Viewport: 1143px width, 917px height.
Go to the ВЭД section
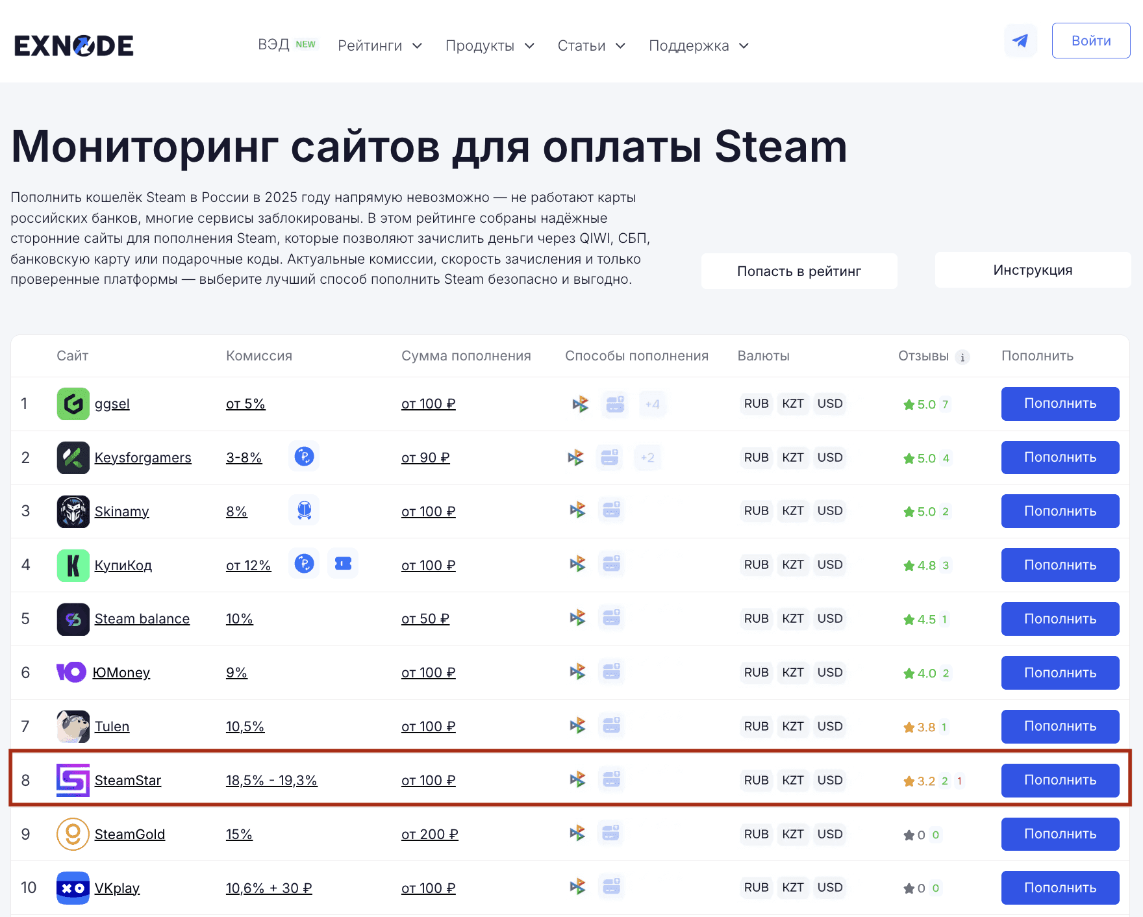pyautogui.click(x=274, y=44)
